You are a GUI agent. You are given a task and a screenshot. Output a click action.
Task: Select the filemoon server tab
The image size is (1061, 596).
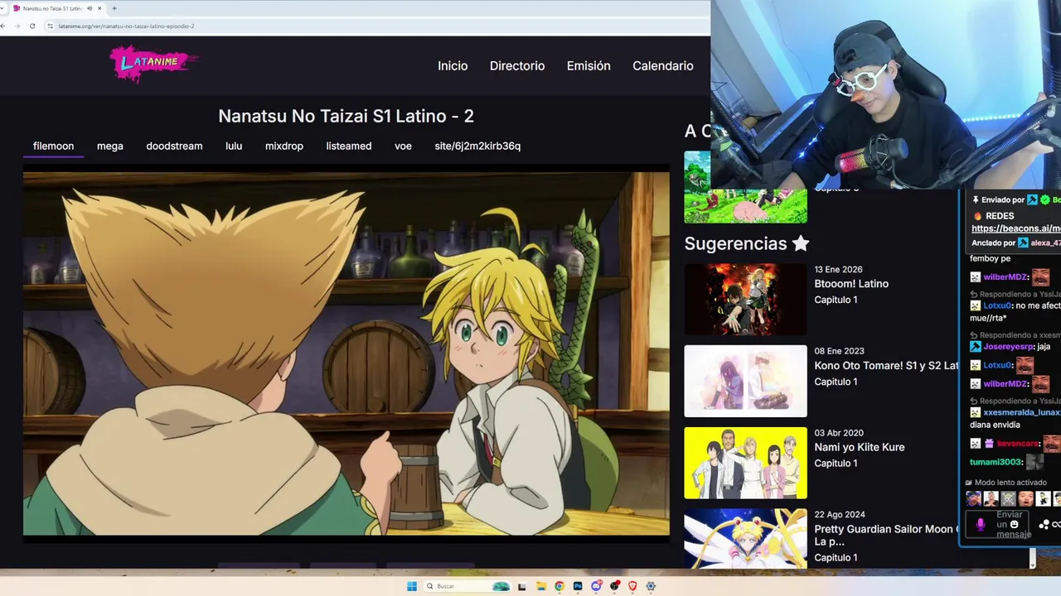point(53,146)
